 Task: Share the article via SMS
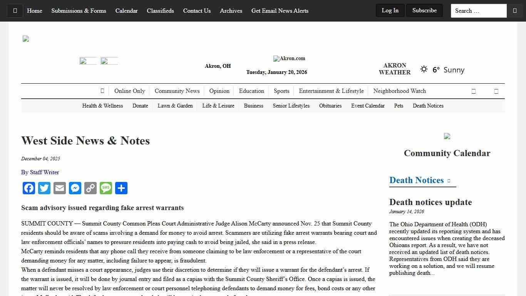106,188
